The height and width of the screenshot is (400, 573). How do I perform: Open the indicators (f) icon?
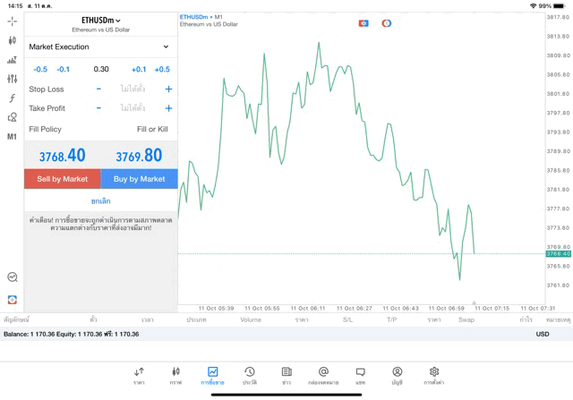pyautogui.click(x=12, y=98)
